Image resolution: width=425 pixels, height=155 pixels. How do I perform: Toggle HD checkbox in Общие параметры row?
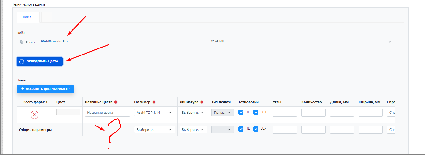pyautogui.click(x=241, y=129)
